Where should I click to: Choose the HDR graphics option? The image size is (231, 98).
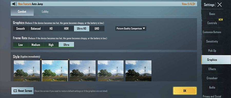click(x=66, y=28)
